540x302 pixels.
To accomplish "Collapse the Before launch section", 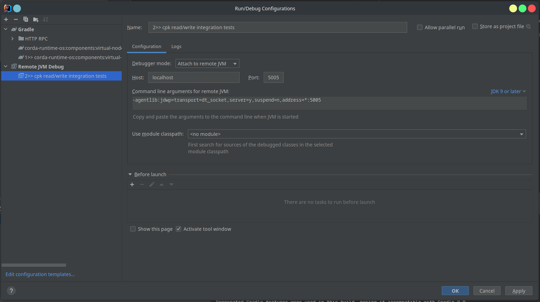I will tap(130, 174).
